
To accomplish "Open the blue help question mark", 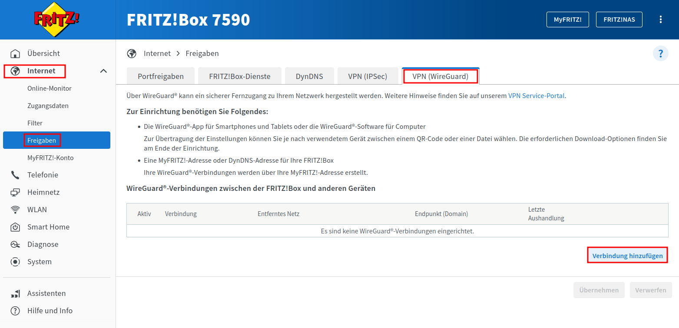I will [x=660, y=53].
